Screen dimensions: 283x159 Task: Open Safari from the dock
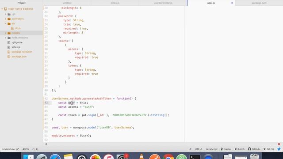(x=55, y=157)
